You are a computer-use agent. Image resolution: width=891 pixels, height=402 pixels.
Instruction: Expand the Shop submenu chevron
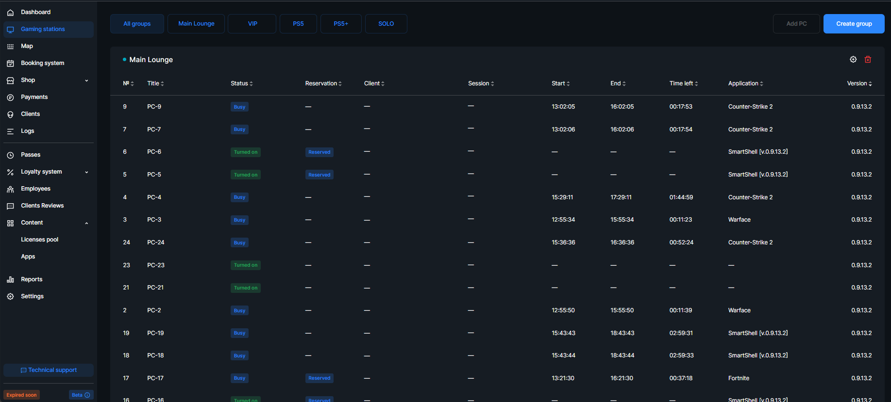[x=86, y=80]
